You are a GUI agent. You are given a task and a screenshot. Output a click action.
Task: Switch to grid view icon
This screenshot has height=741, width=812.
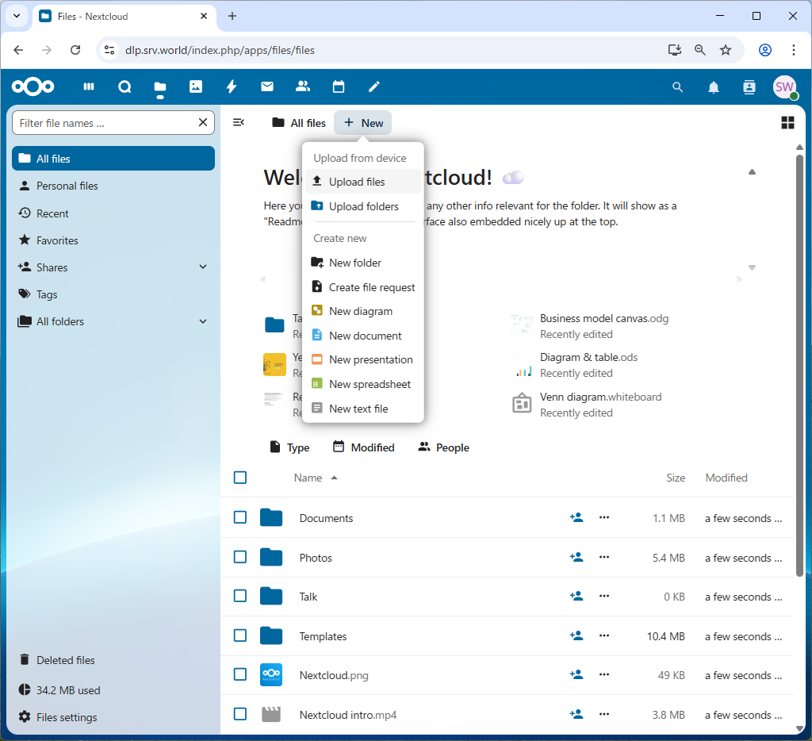[x=787, y=123]
